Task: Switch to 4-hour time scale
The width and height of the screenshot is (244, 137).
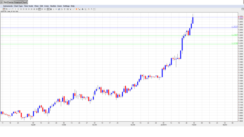Action: pos(34,9)
